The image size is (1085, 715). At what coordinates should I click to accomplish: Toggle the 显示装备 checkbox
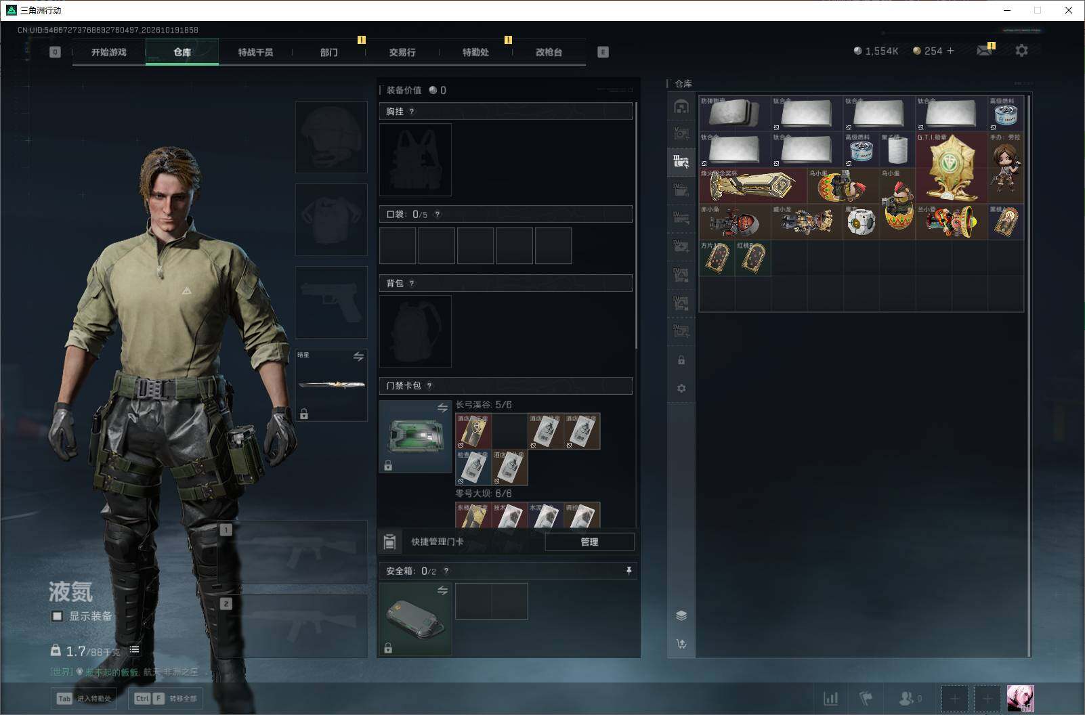point(58,616)
